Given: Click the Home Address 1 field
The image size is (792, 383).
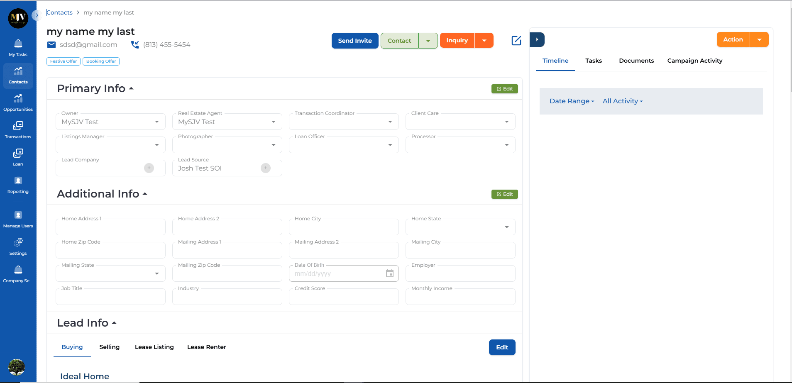Looking at the screenshot, I should tap(110, 227).
